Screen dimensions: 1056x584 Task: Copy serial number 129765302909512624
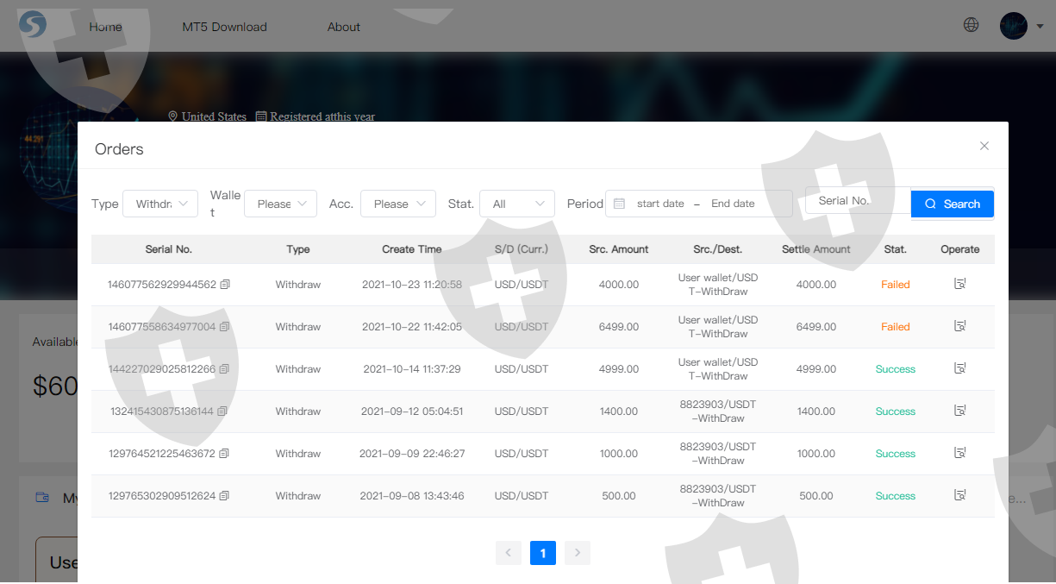tap(224, 496)
